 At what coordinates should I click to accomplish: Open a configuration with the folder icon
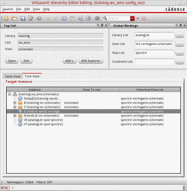tap(14, 18)
